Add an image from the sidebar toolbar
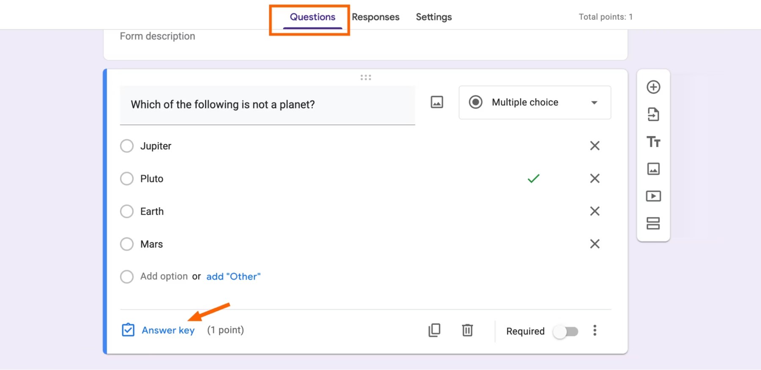This screenshot has width=761, height=370. click(653, 169)
